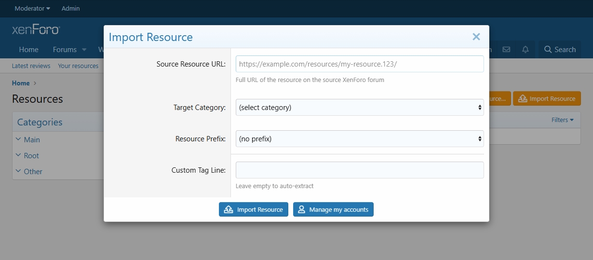Viewport: 593px width, 260px height.
Task: Click the Source Resource URL field
Action: coord(360,64)
